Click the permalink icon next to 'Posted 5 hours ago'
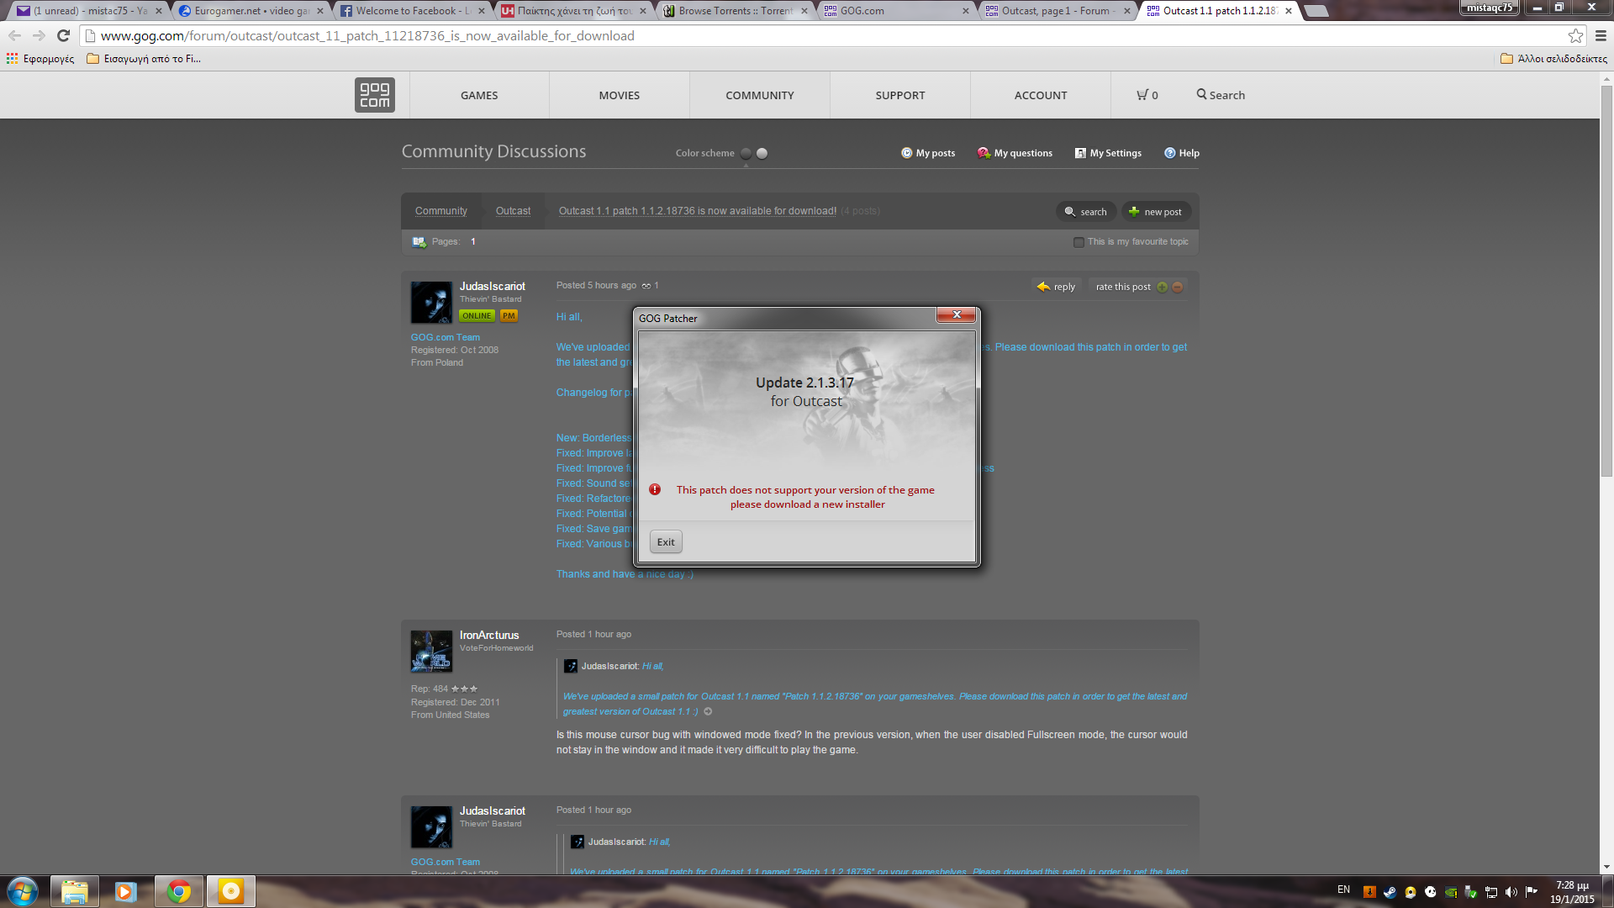Image resolution: width=1614 pixels, height=908 pixels. click(646, 286)
